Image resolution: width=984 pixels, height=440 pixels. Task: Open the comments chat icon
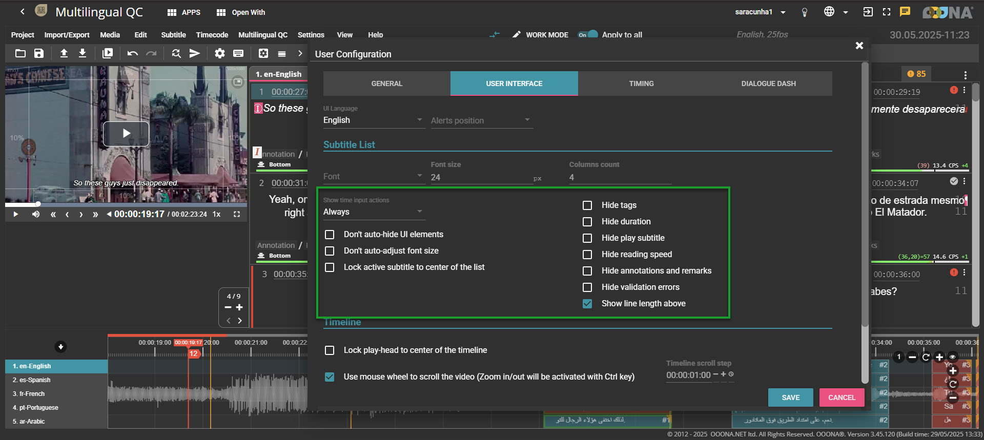point(905,12)
